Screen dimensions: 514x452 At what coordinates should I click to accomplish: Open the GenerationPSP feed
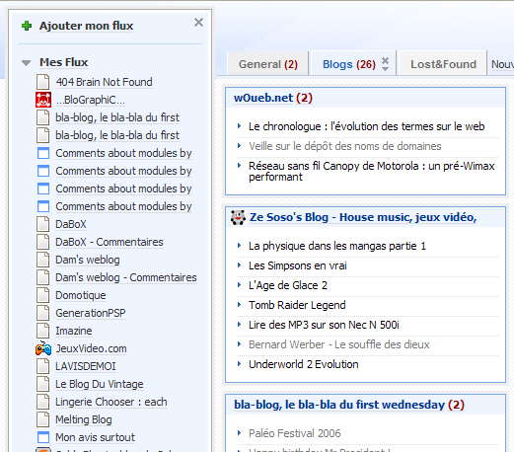[x=91, y=313]
